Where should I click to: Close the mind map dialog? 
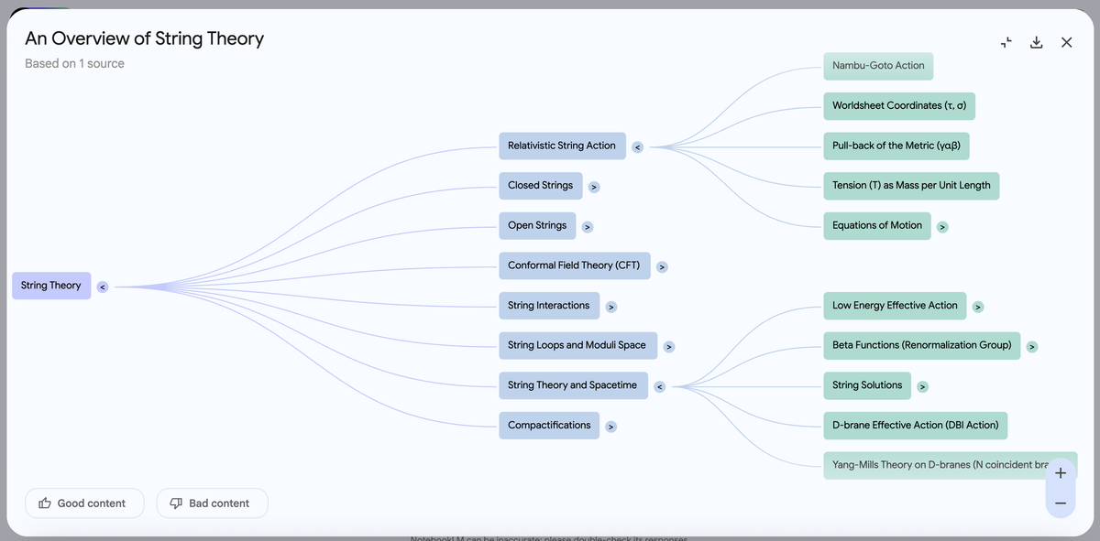[1067, 42]
